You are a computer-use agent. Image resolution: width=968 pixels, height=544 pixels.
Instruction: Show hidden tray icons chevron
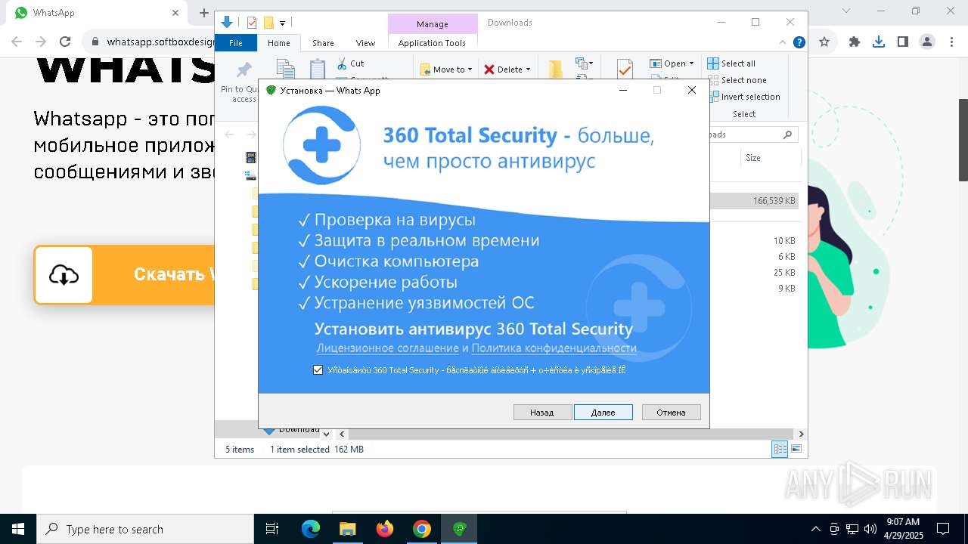[815, 529]
